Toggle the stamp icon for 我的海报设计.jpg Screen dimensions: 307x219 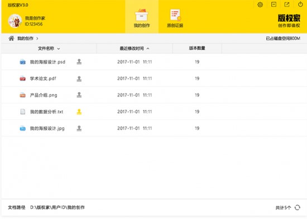tap(79, 128)
